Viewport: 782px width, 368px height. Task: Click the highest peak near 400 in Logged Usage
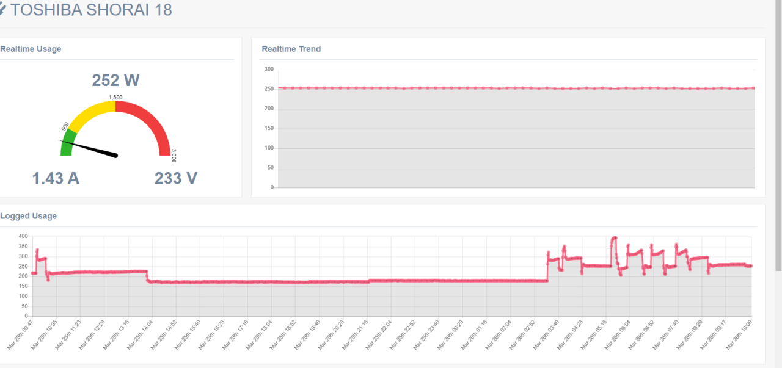click(x=614, y=238)
